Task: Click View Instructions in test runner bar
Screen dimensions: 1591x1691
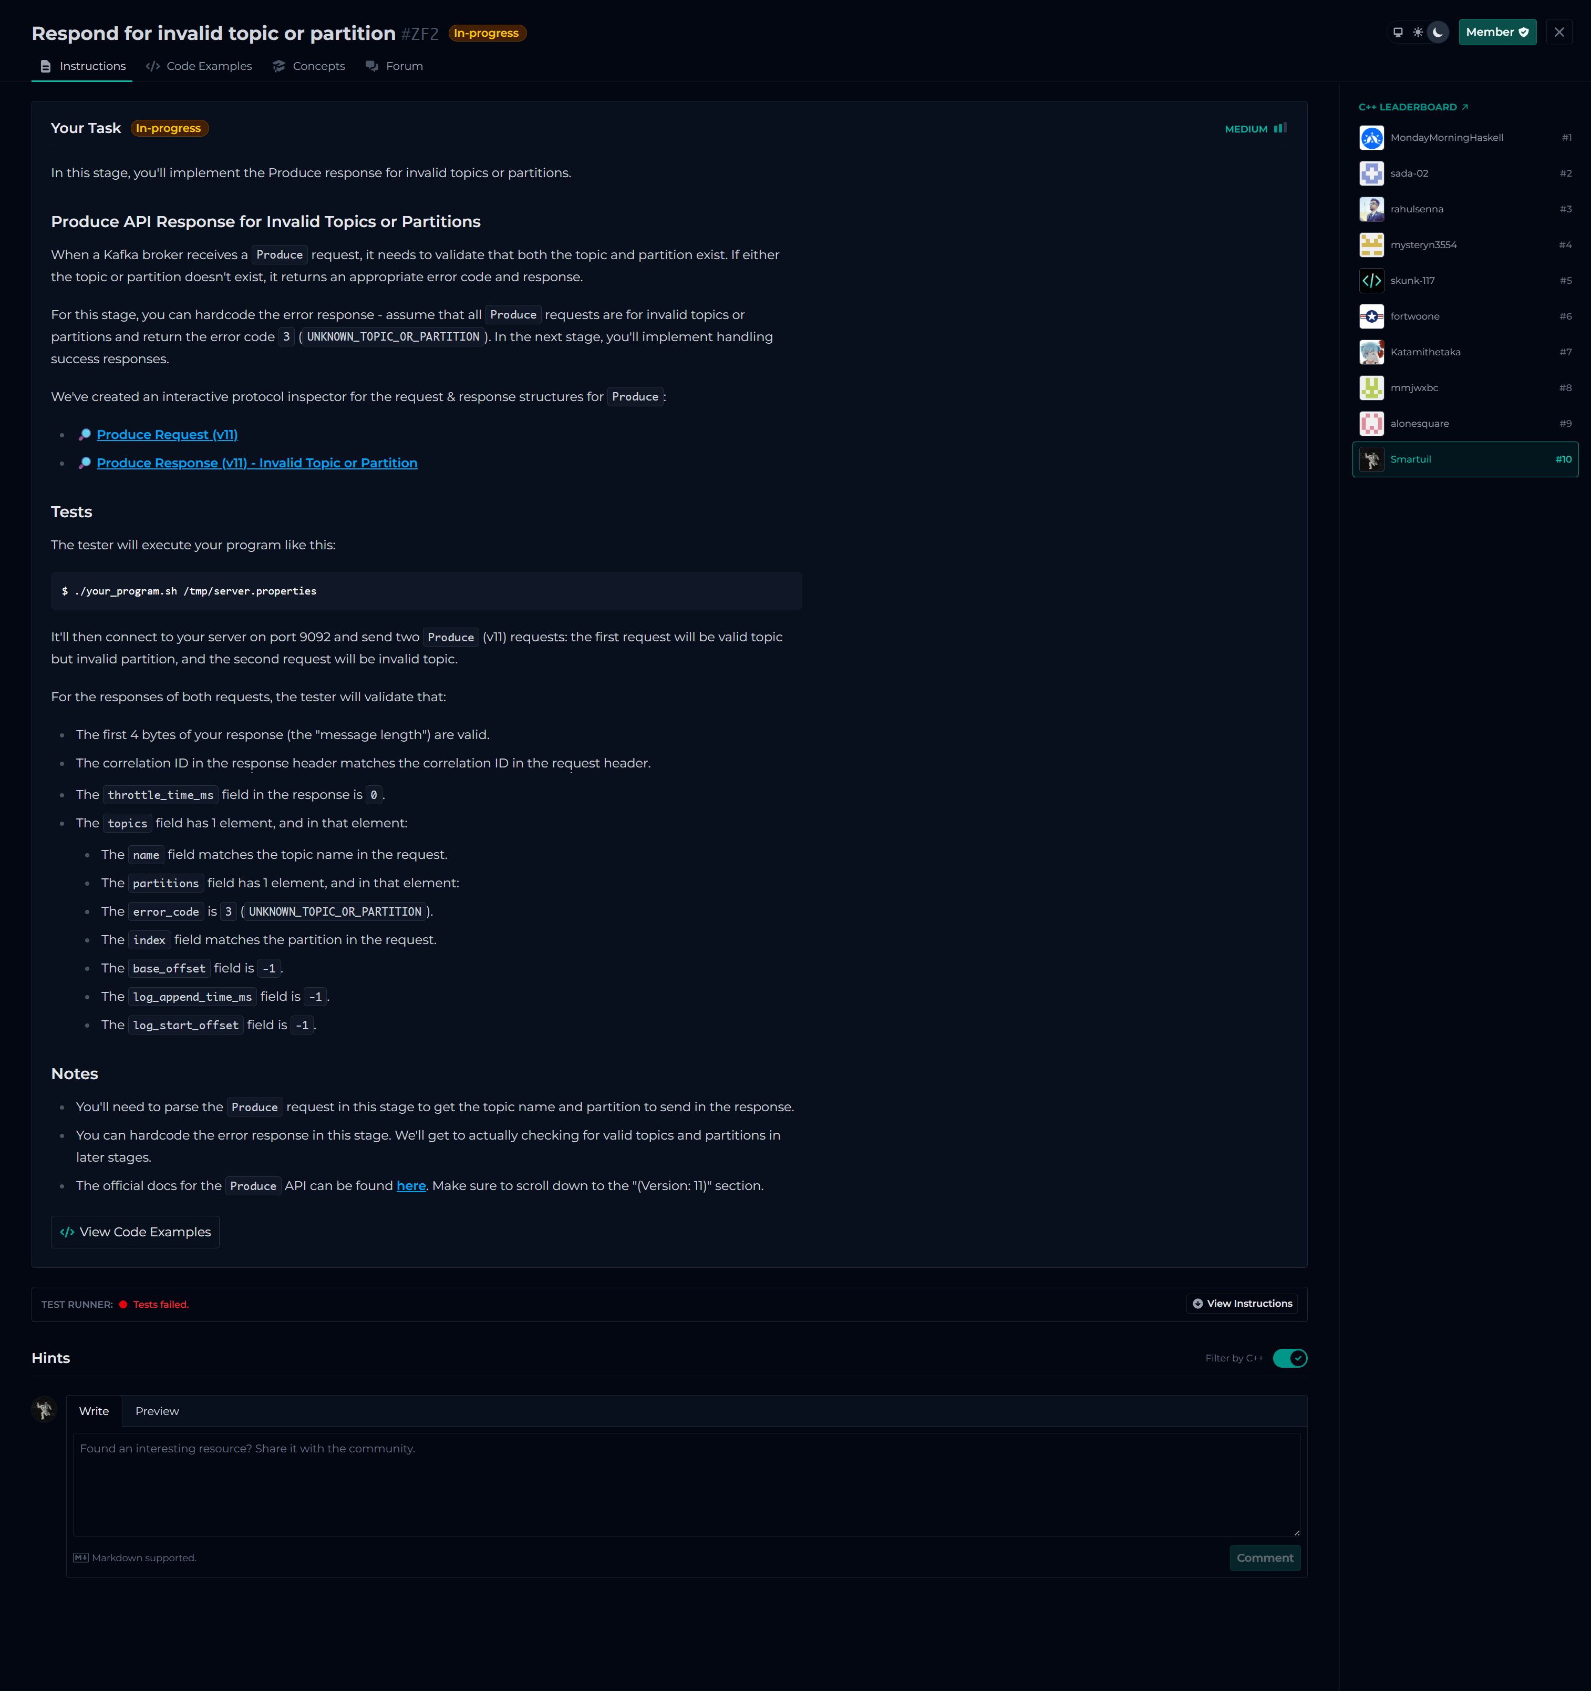Action: point(1242,1304)
